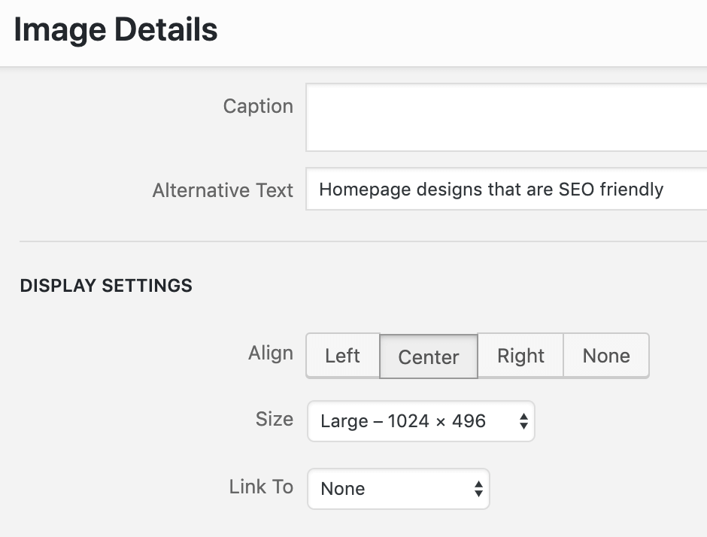Open the Link To dropdown

(x=398, y=489)
